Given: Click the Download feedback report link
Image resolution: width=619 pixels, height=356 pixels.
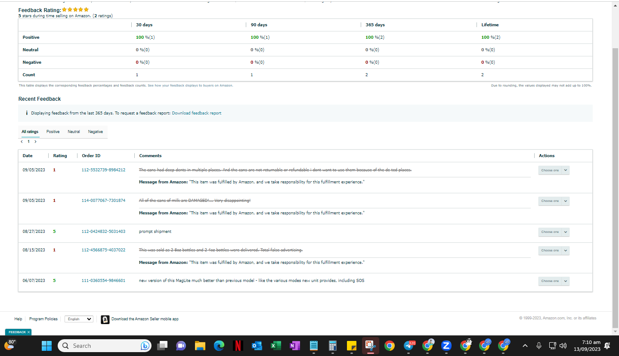Looking at the screenshot, I should tap(197, 113).
